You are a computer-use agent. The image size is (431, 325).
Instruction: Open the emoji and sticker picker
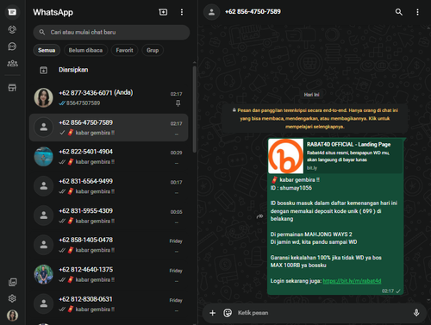pos(228,313)
